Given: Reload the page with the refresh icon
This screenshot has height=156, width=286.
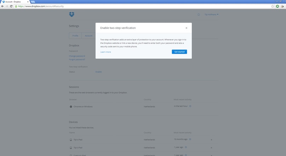Looking at the screenshot, I should coord(11,6).
